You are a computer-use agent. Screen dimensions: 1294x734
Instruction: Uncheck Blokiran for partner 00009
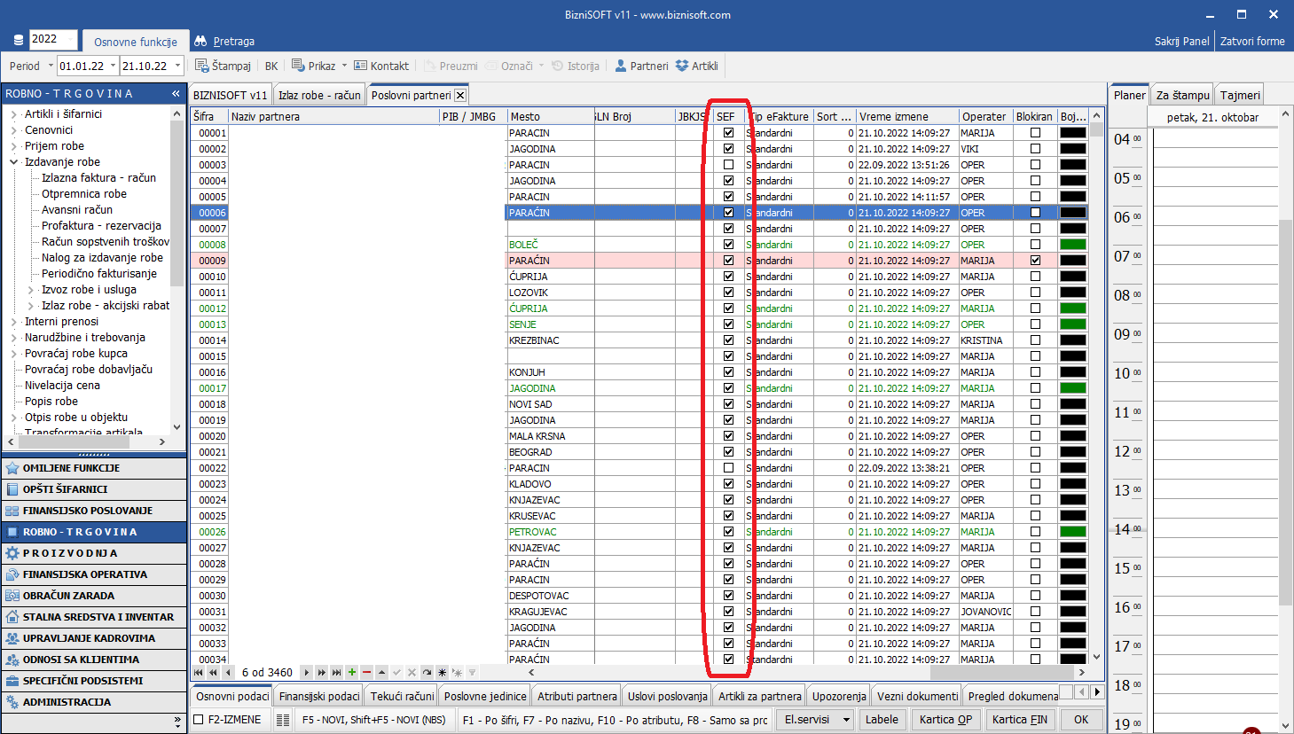1035,261
